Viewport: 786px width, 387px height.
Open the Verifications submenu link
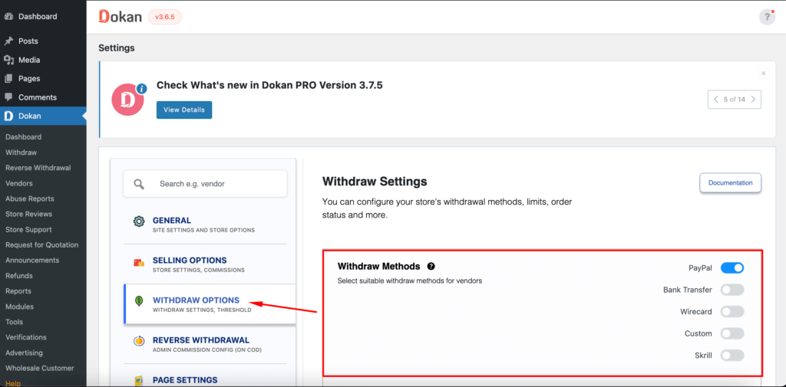(x=26, y=337)
